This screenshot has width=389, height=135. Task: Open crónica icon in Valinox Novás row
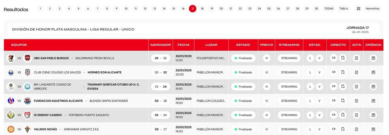tap(373, 129)
